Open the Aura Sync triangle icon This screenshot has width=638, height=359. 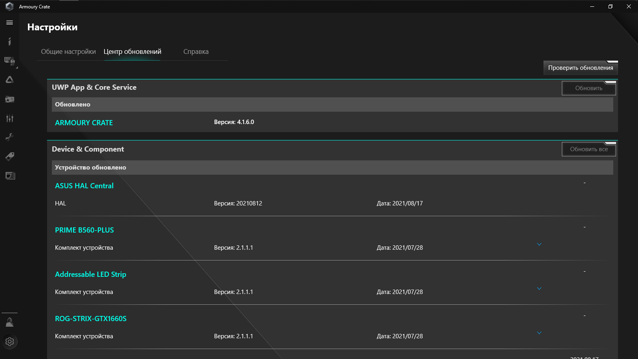pyautogui.click(x=10, y=80)
